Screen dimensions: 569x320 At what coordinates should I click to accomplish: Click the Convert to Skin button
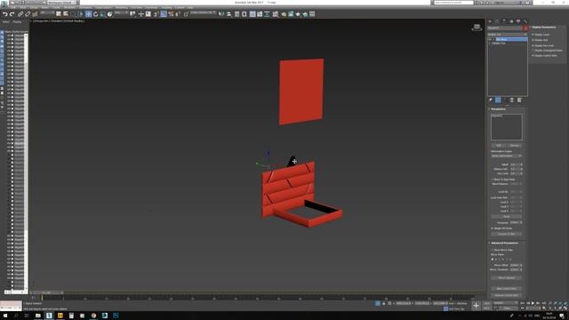(x=507, y=234)
